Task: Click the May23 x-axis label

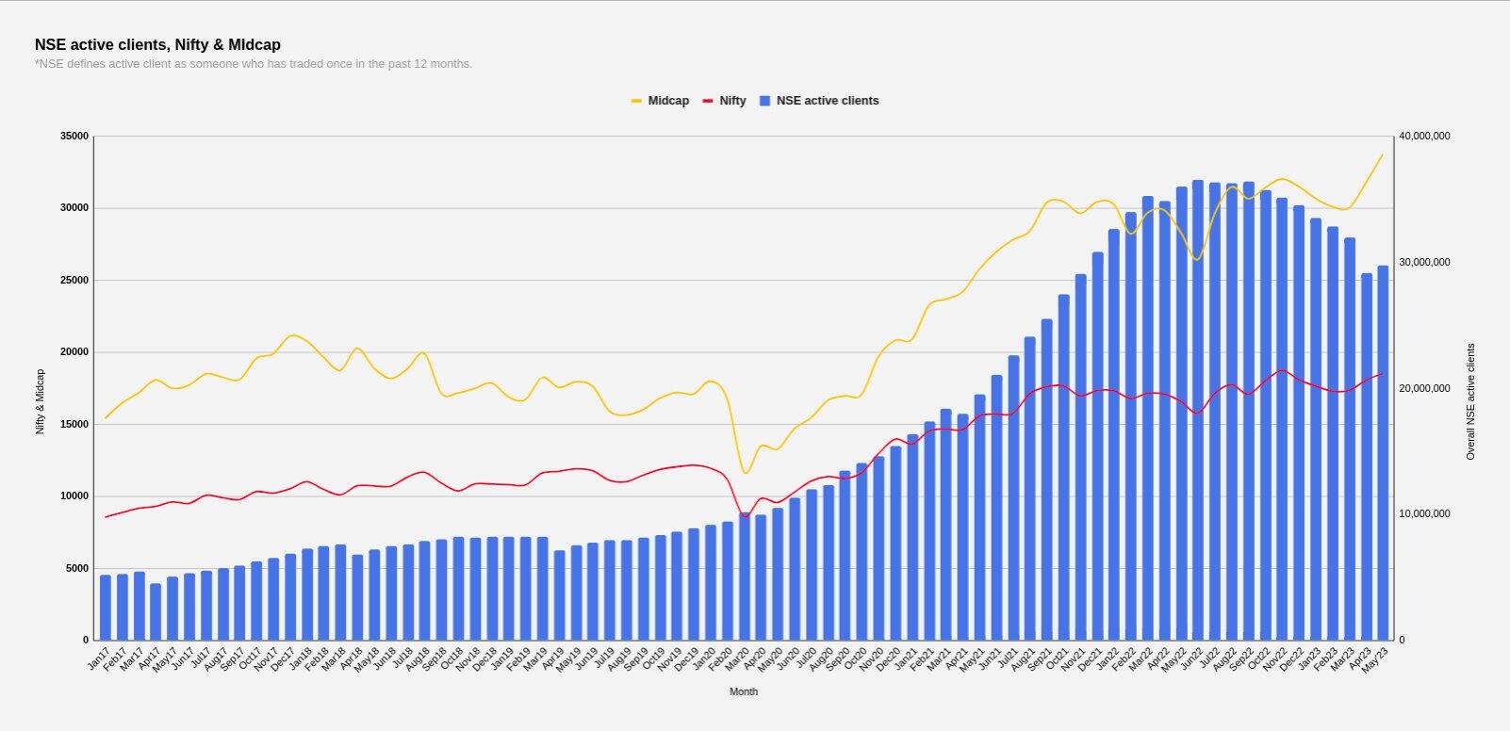Action: 1376,658
